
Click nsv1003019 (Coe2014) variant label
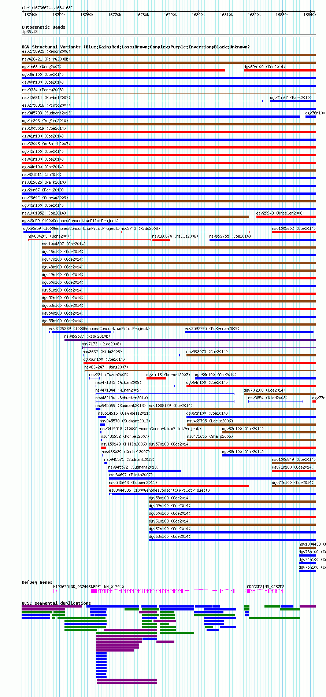tap(44, 129)
